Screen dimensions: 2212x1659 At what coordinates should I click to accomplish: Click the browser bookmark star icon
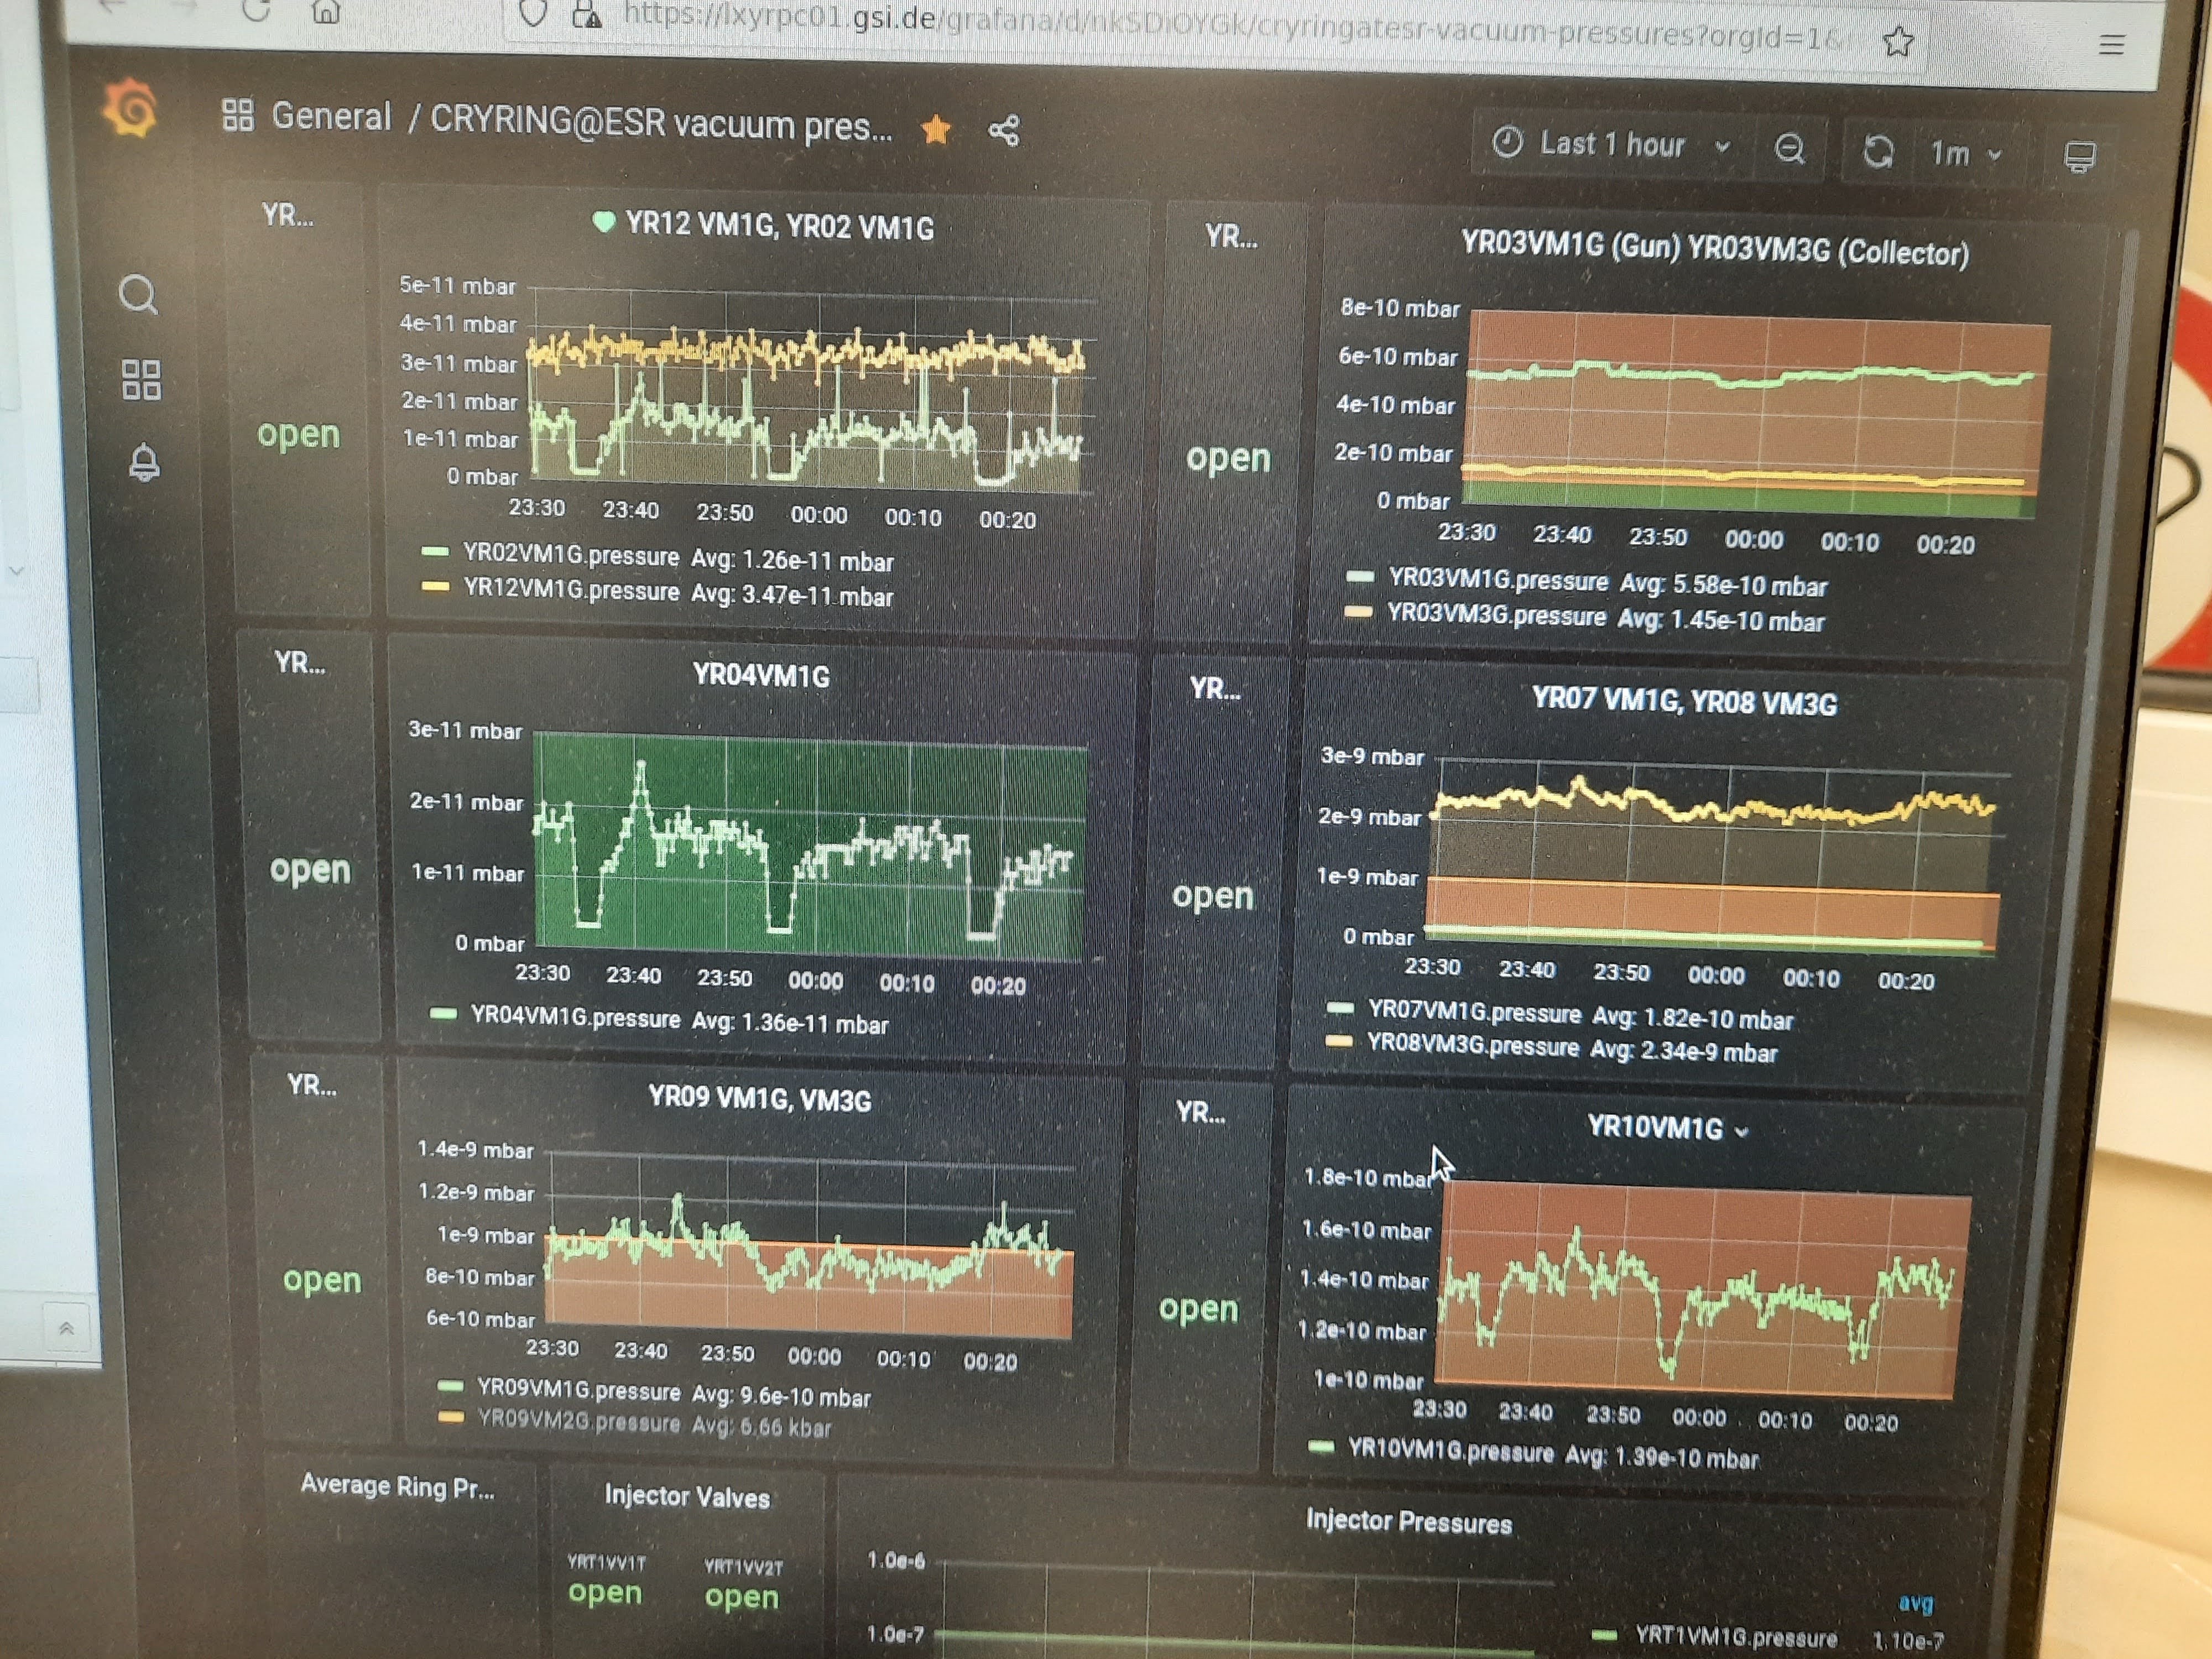(x=1897, y=41)
